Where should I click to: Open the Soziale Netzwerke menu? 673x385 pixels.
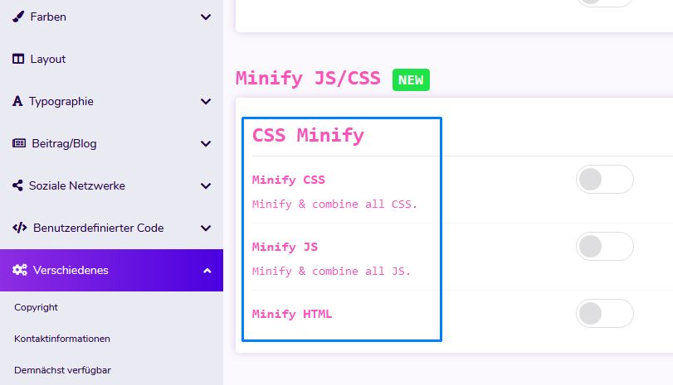click(x=76, y=185)
